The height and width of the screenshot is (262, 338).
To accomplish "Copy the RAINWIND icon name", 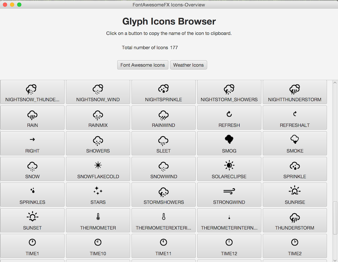I will [163, 118].
